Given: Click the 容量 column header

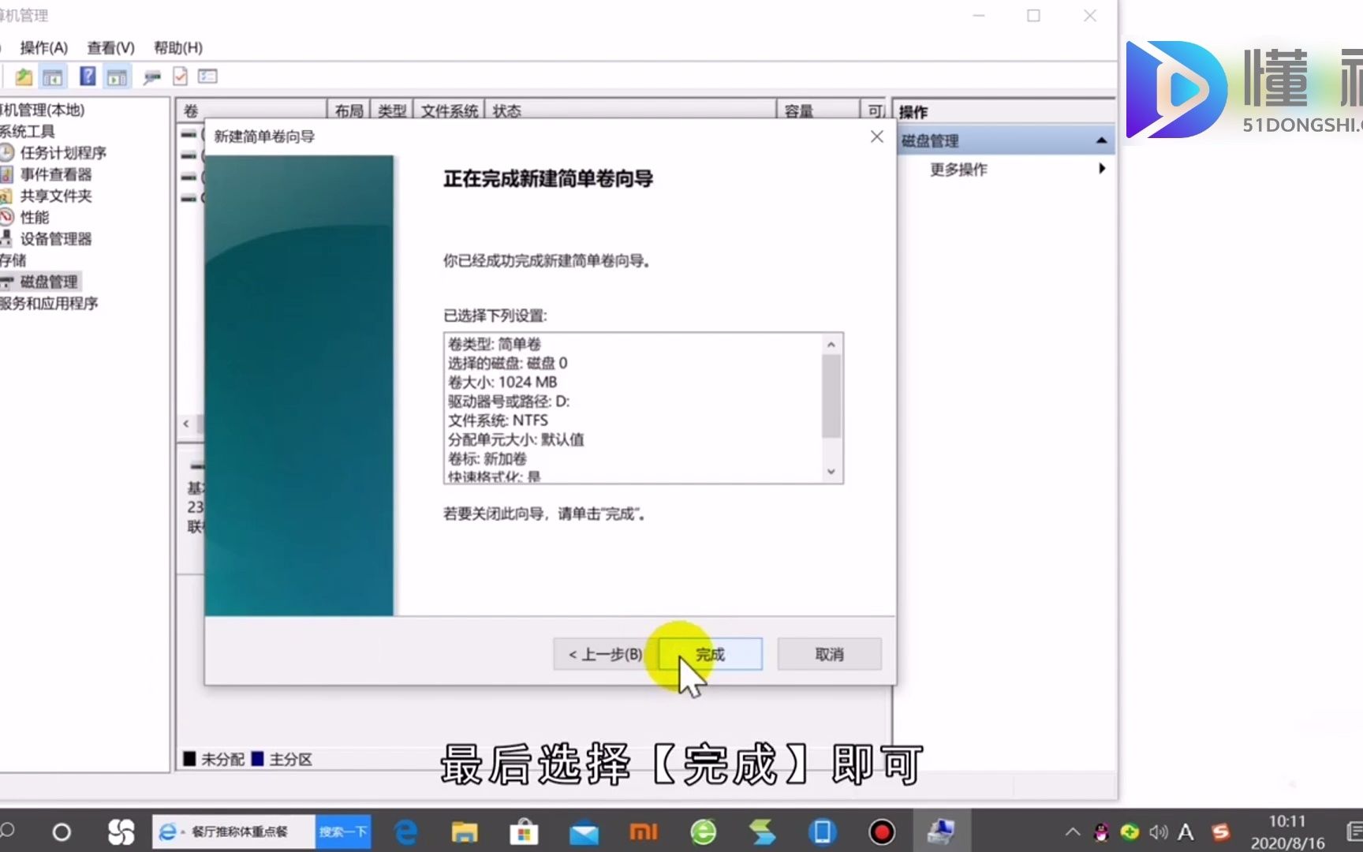Looking at the screenshot, I should point(818,110).
